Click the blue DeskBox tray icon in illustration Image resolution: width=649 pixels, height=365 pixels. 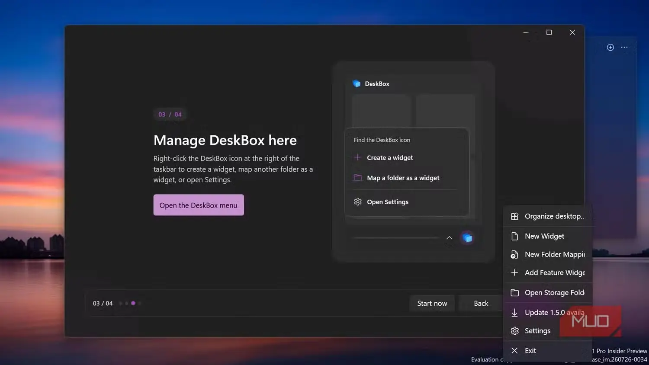[x=467, y=238]
